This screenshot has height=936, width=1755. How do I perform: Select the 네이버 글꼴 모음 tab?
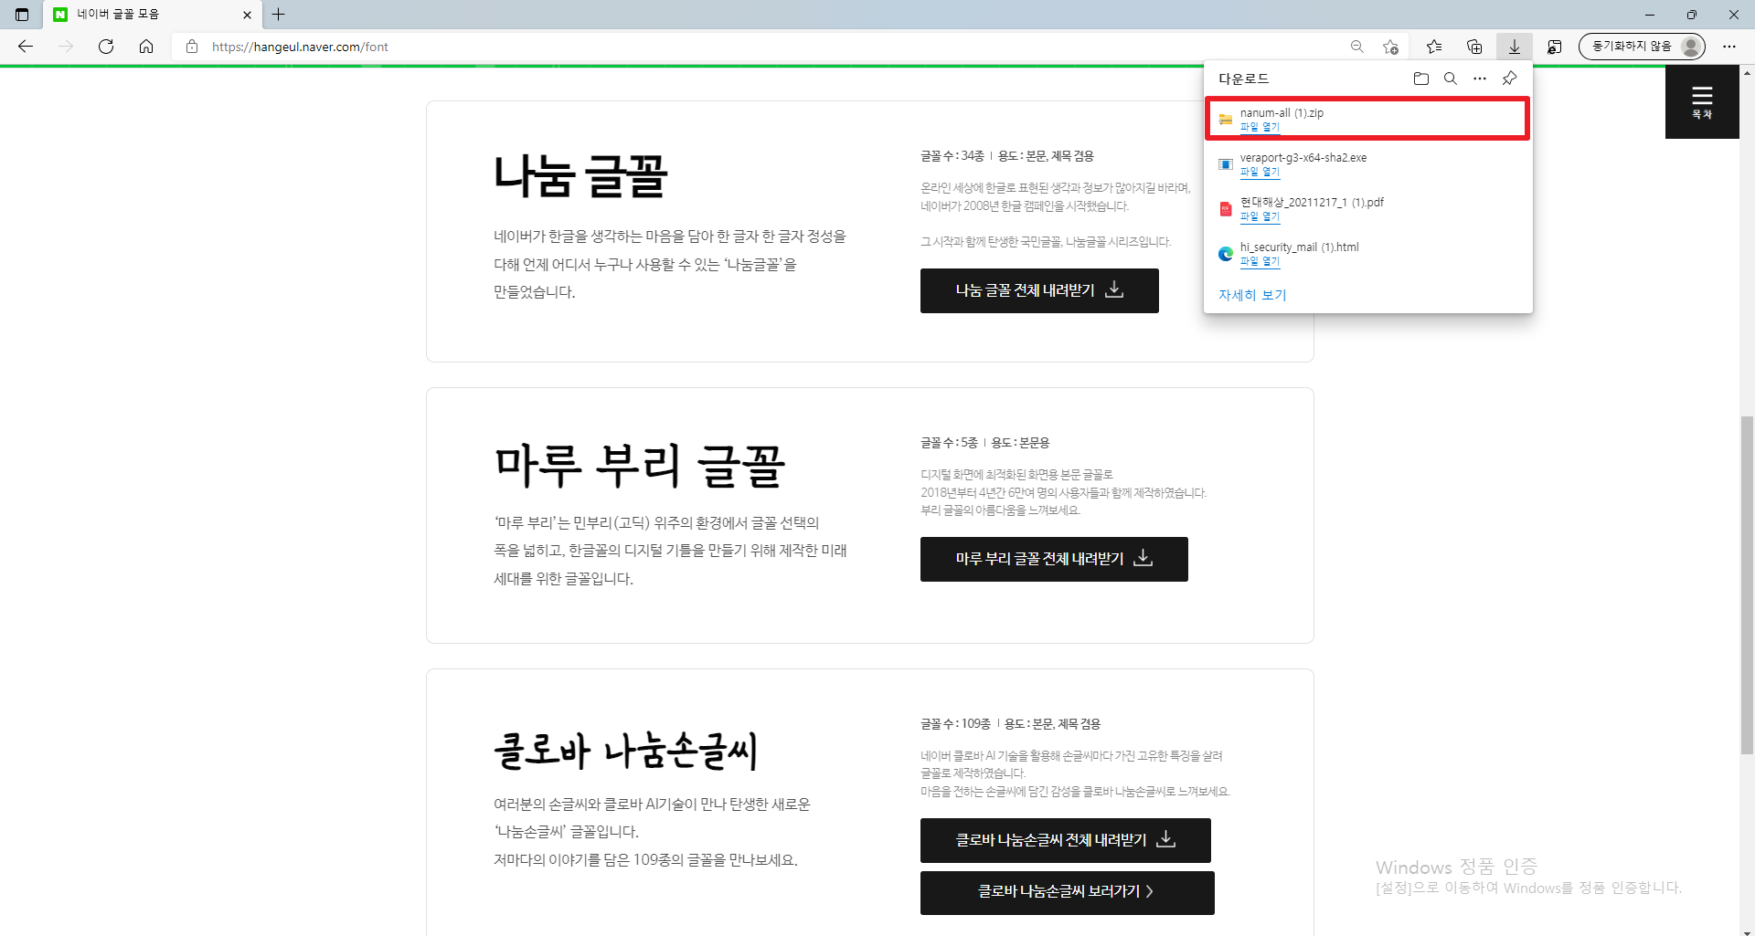click(x=152, y=15)
